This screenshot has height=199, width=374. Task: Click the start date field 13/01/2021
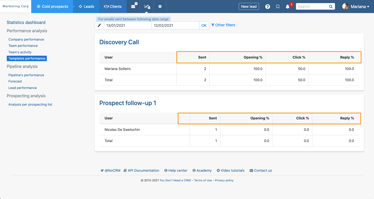[128, 25]
